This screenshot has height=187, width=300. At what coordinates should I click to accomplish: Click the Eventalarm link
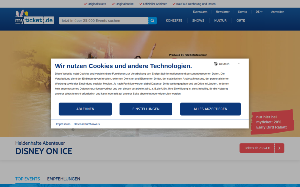(200, 12)
